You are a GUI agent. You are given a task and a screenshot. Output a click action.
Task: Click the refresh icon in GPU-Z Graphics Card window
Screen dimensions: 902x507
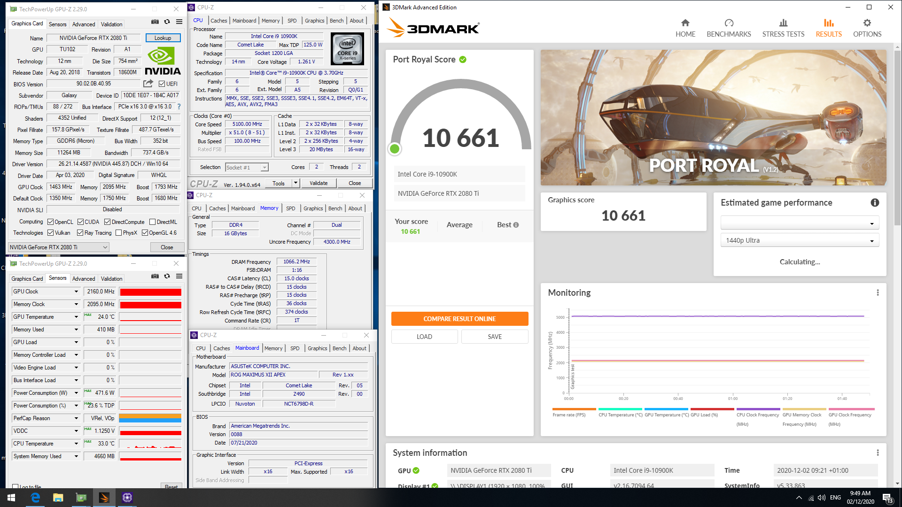coord(167,22)
